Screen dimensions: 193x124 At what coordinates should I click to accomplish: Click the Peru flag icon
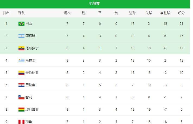[x=21, y=122]
